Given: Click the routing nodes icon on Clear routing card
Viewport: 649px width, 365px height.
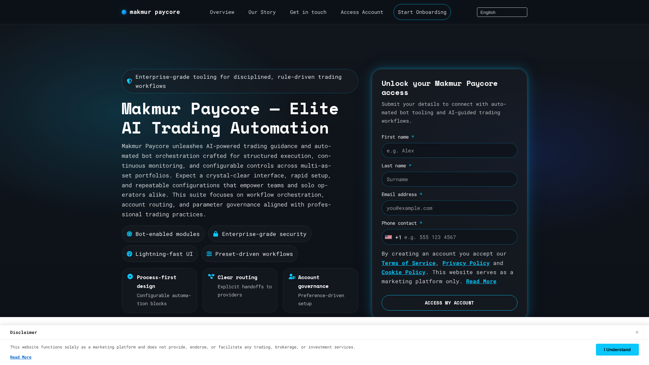Looking at the screenshot, I should (x=211, y=276).
